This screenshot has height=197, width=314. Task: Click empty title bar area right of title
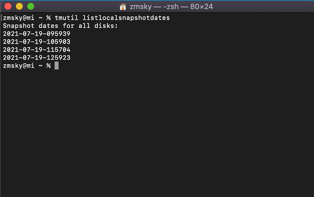click(x=264, y=7)
